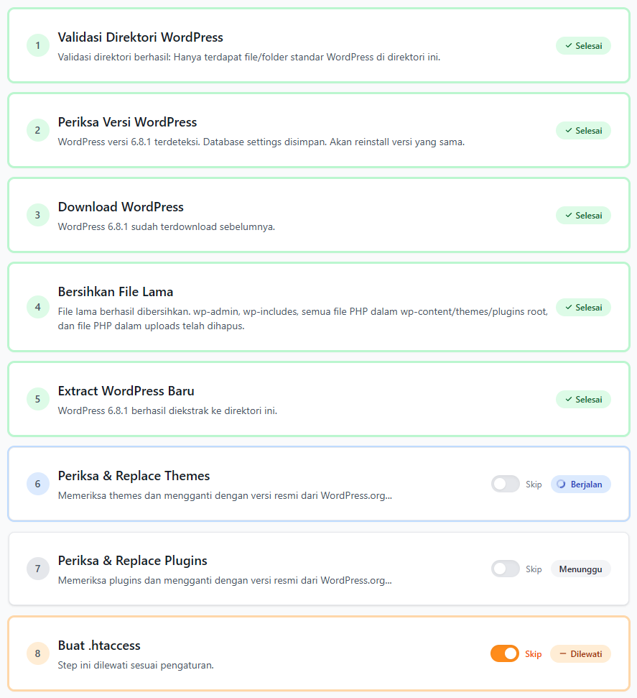637x698 pixels.
Task: Click the spinner icon in Berjalan badge
Action: 562,485
